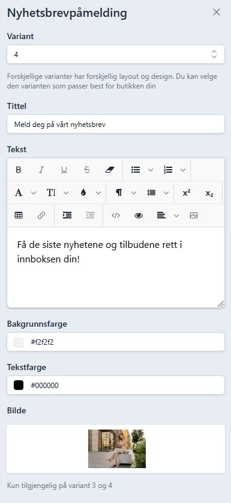The width and height of the screenshot is (231, 503).
Task: Open paragraph format tool
Action: [x=119, y=193]
